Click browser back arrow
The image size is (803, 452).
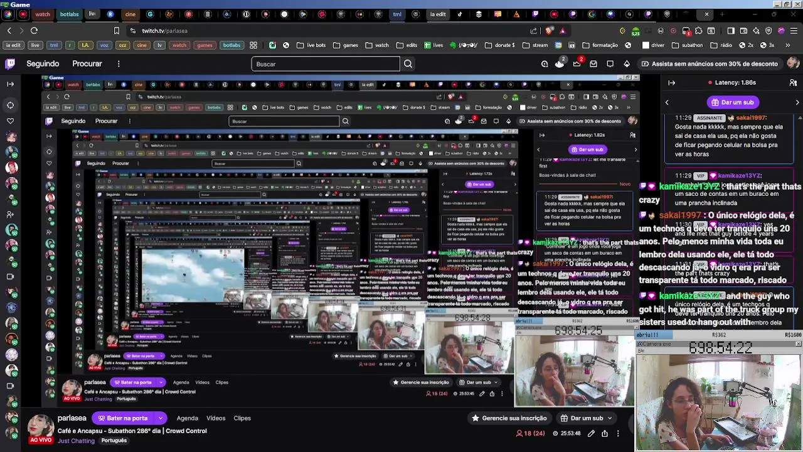point(9,30)
